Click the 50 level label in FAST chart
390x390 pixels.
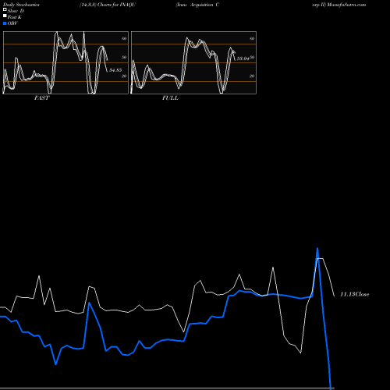124,57
